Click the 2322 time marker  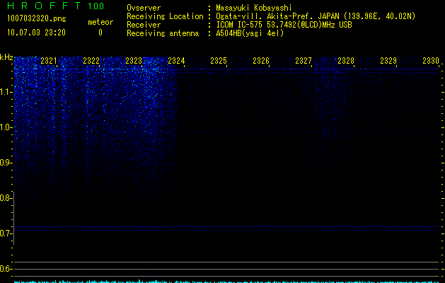pos(91,61)
